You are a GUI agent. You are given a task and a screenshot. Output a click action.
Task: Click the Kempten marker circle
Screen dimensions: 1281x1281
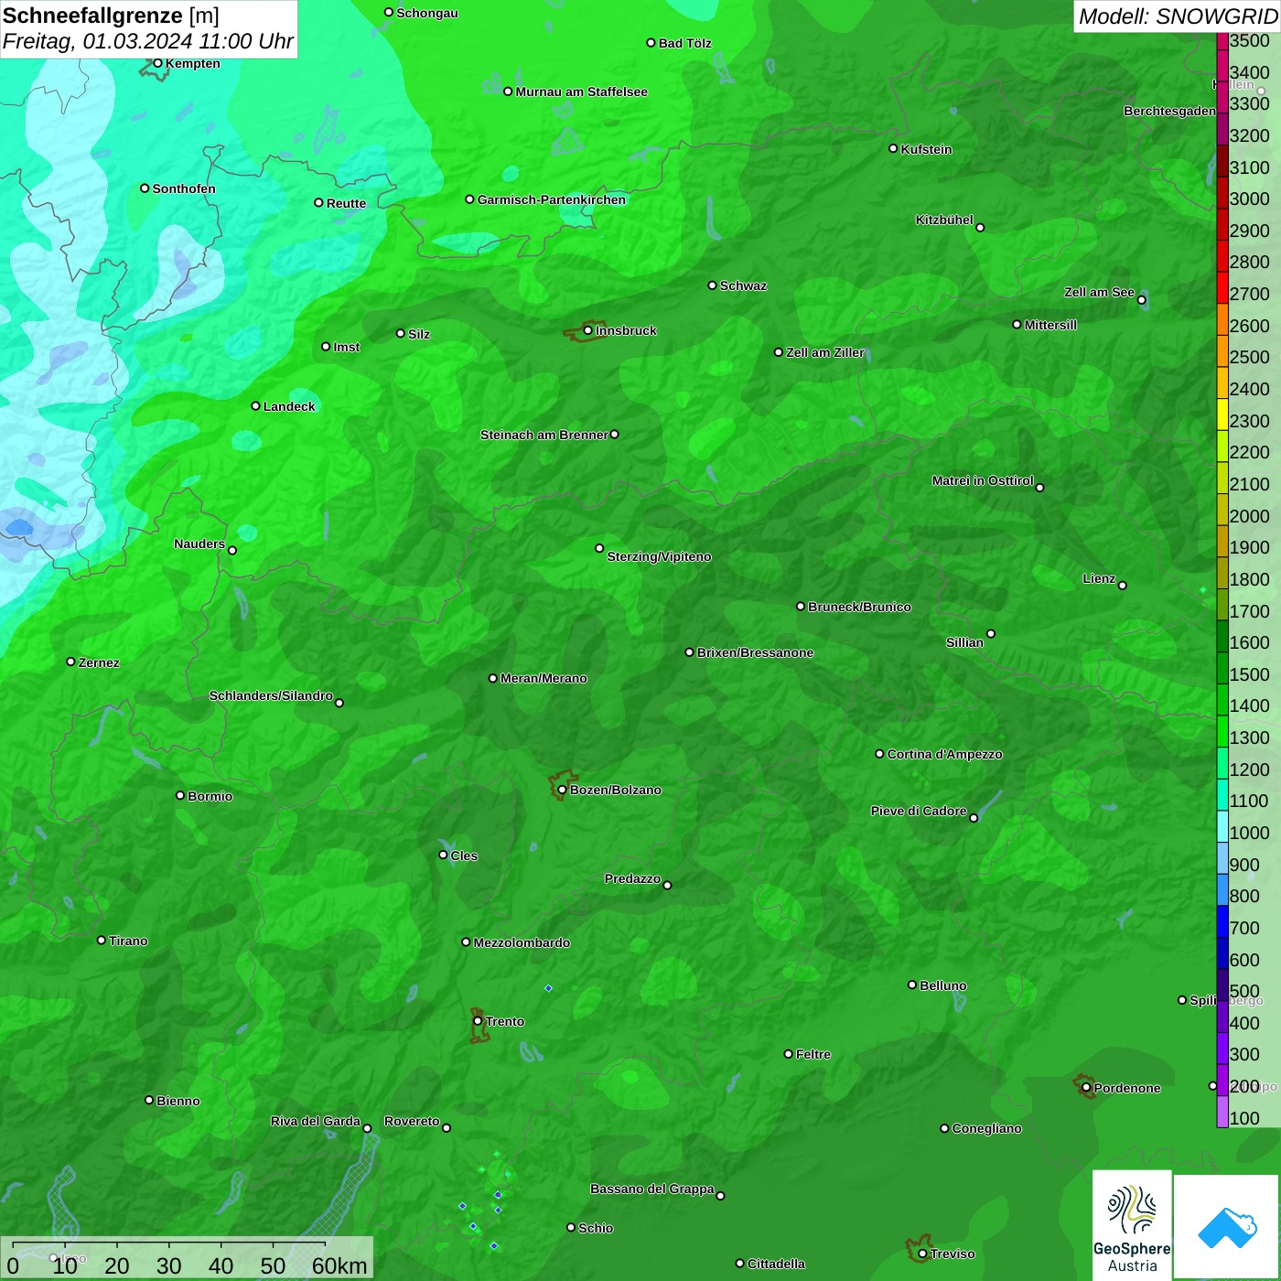[x=158, y=63]
